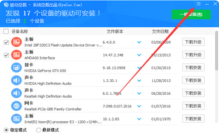219x134 pixels.
Task: Click the Intel 28F320C3 motherboard icon
Action: (x=16, y=42)
